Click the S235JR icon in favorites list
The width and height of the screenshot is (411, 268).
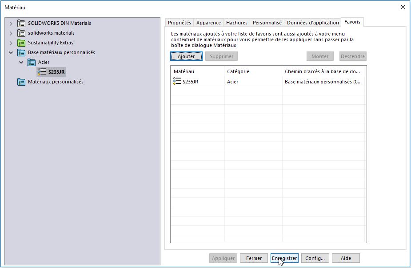tap(177, 81)
